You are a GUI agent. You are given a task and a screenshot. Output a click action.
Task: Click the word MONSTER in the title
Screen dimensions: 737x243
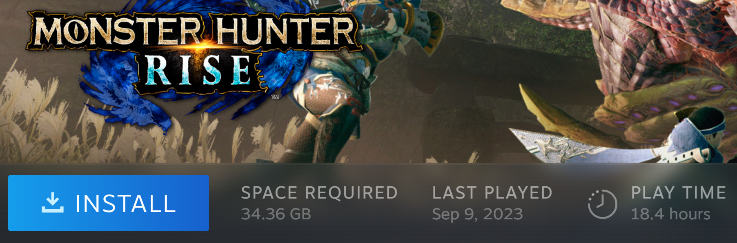click(x=118, y=31)
